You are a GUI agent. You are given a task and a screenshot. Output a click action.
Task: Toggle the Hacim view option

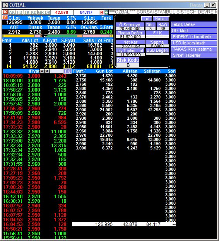point(161,19)
